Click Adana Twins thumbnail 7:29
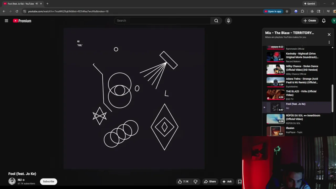 click(275, 82)
